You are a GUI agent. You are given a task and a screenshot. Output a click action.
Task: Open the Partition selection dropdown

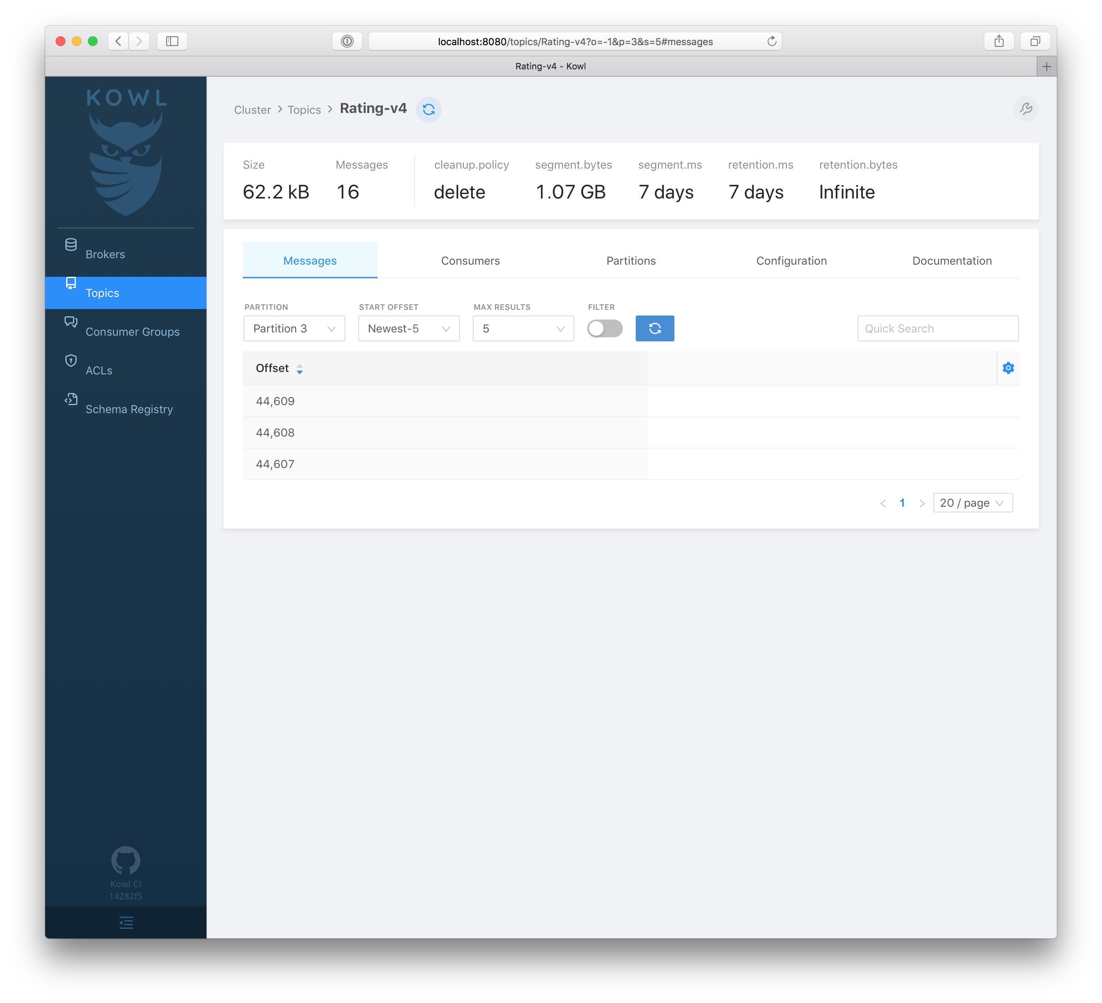tap(294, 328)
